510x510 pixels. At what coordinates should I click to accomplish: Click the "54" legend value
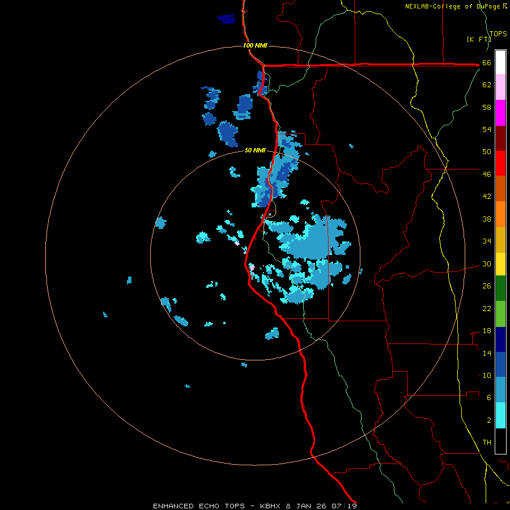[x=487, y=129]
